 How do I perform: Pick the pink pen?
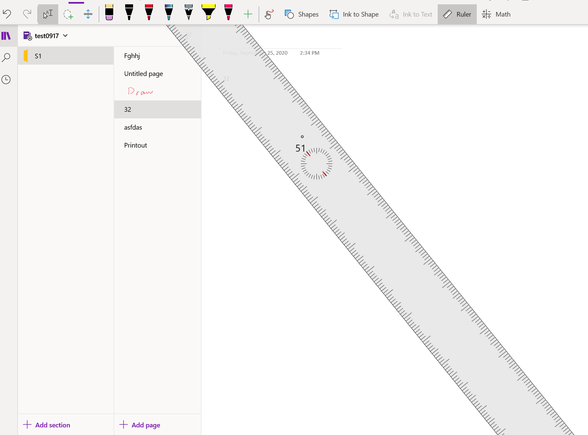point(228,13)
